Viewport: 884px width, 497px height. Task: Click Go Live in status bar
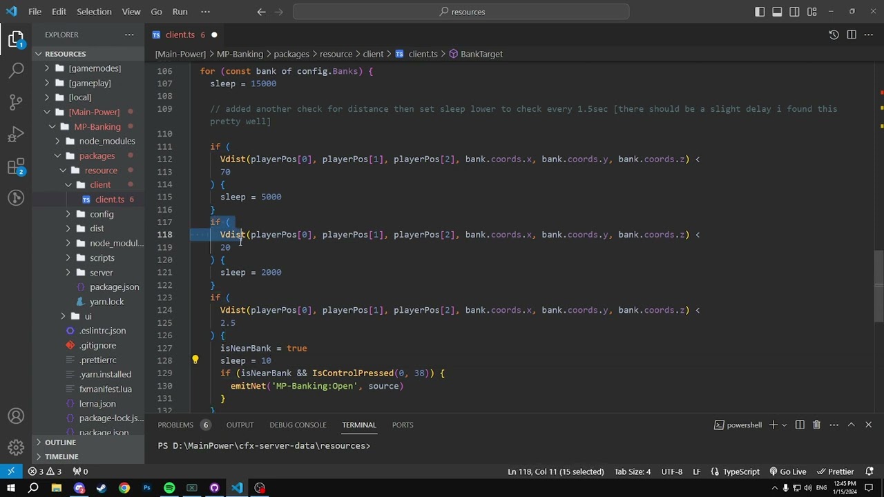click(787, 471)
